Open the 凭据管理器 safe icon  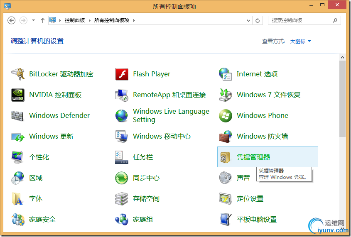pyautogui.click(x=225, y=157)
